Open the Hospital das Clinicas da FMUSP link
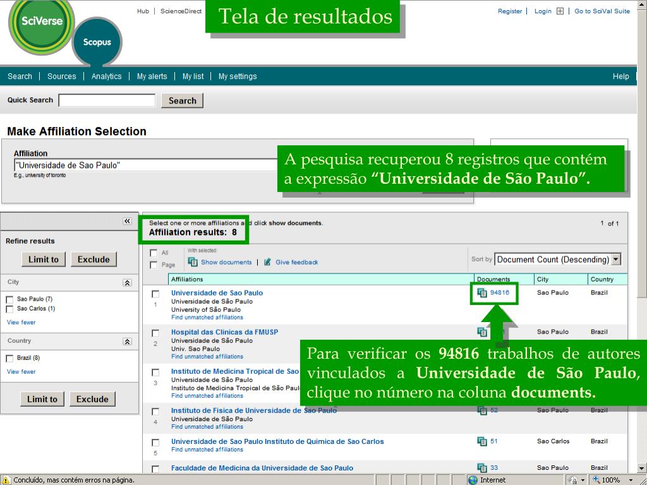This screenshot has width=647, height=485. coord(224,332)
